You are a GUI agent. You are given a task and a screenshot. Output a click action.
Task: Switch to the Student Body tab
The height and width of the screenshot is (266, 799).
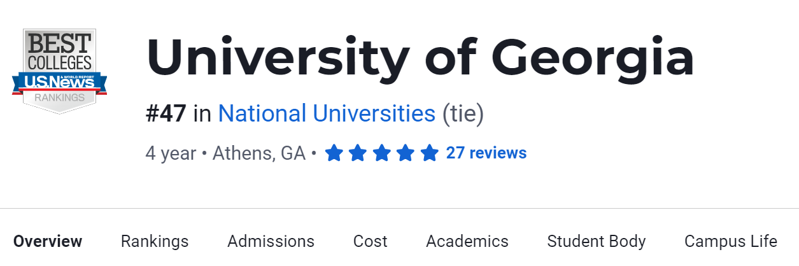click(x=596, y=242)
